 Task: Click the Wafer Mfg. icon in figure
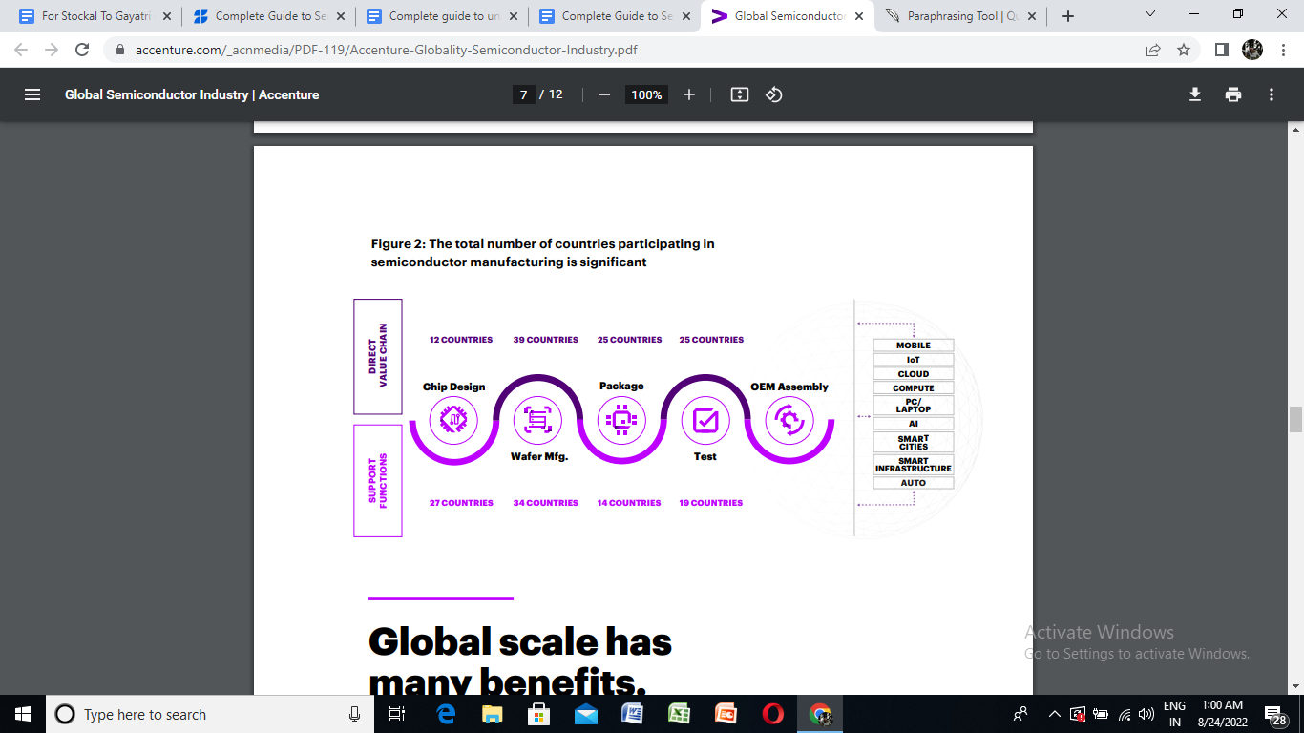(537, 419)
